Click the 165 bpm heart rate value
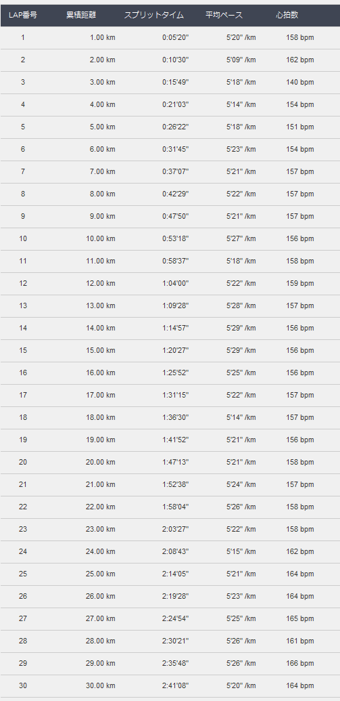Viewport: 340px width, 701px height. click(300, 619)
